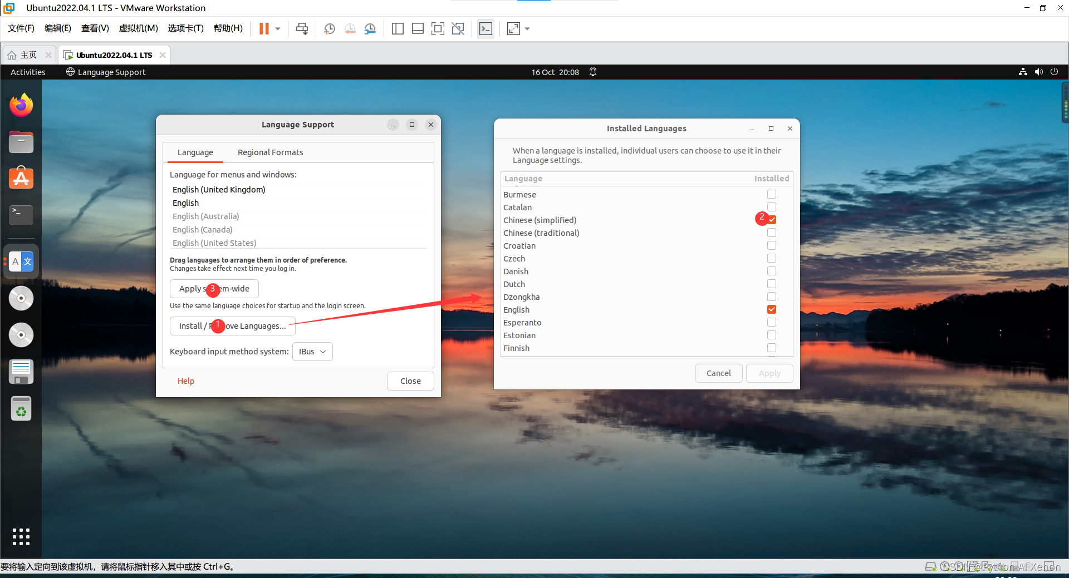The height and width of the screenshot is (578, 1069).
Task: Open the Files manager from the dock
Action: pos(21,142)
